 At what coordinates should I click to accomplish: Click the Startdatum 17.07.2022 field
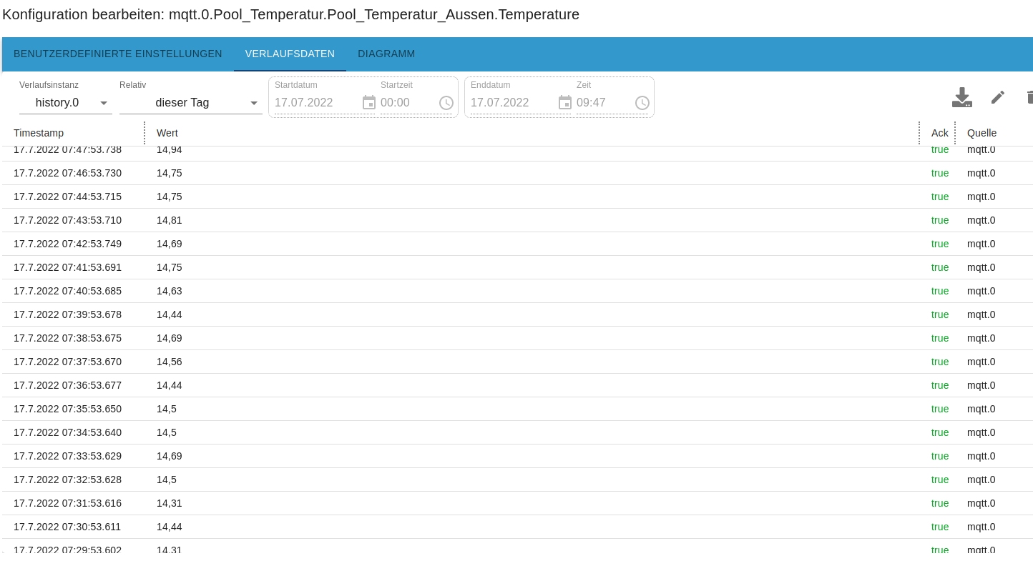[x=316, y=102]
